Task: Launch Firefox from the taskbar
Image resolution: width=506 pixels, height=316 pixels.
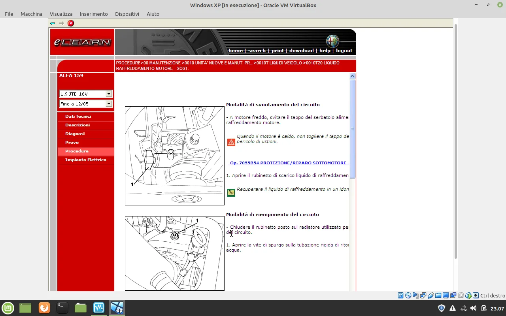Action: [x=44, y=308]
